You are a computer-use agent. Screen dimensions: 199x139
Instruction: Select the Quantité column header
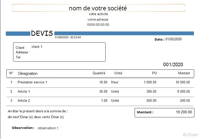point(99,73)
